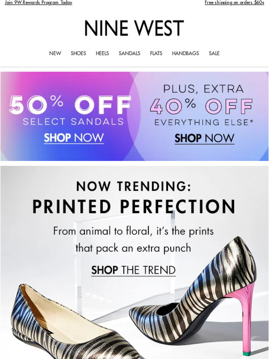This screenshot has height=359, width=269.
Task: Open the SANDALS navigation link
Action: point(129,53)
